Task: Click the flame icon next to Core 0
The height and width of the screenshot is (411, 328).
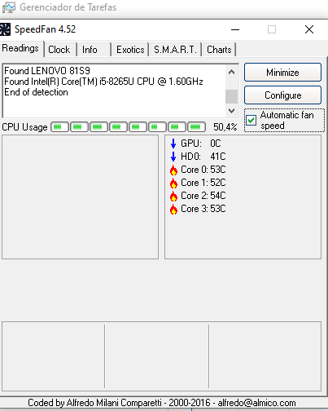Action: [173, 170]
